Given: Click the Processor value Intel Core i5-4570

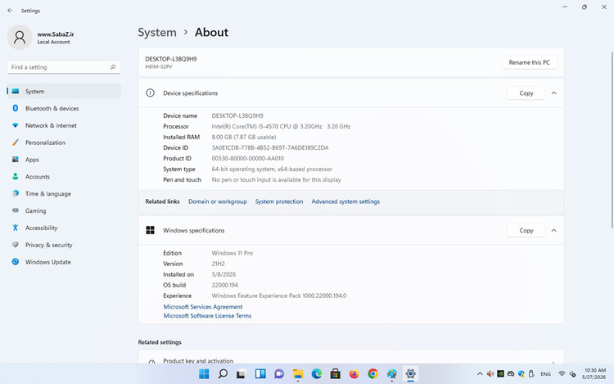Looking at the screenshot, I should coord(281,126).
